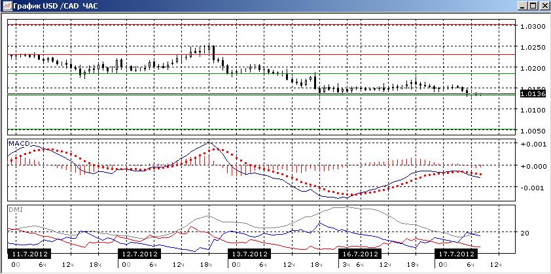Select the 16.7.2012 date label
This screenshot has width=551, height=274.
pyautogui.click(x=359, y=254)
